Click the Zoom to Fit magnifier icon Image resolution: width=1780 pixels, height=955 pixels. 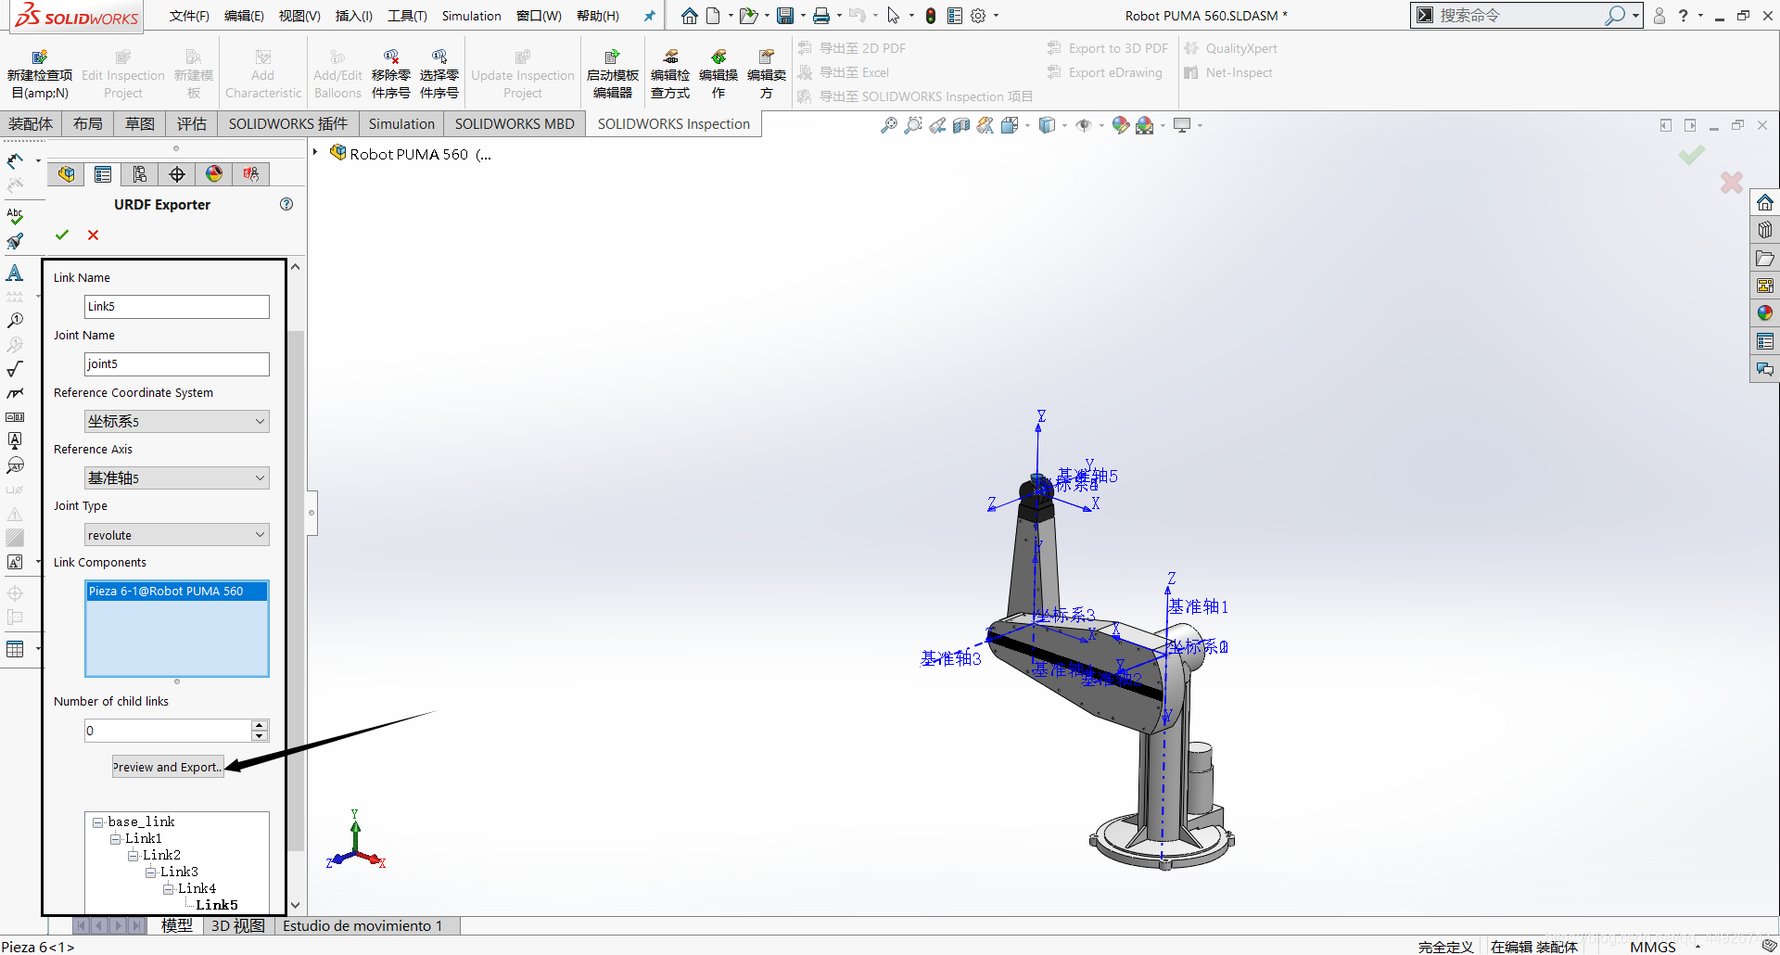[888, 125]
